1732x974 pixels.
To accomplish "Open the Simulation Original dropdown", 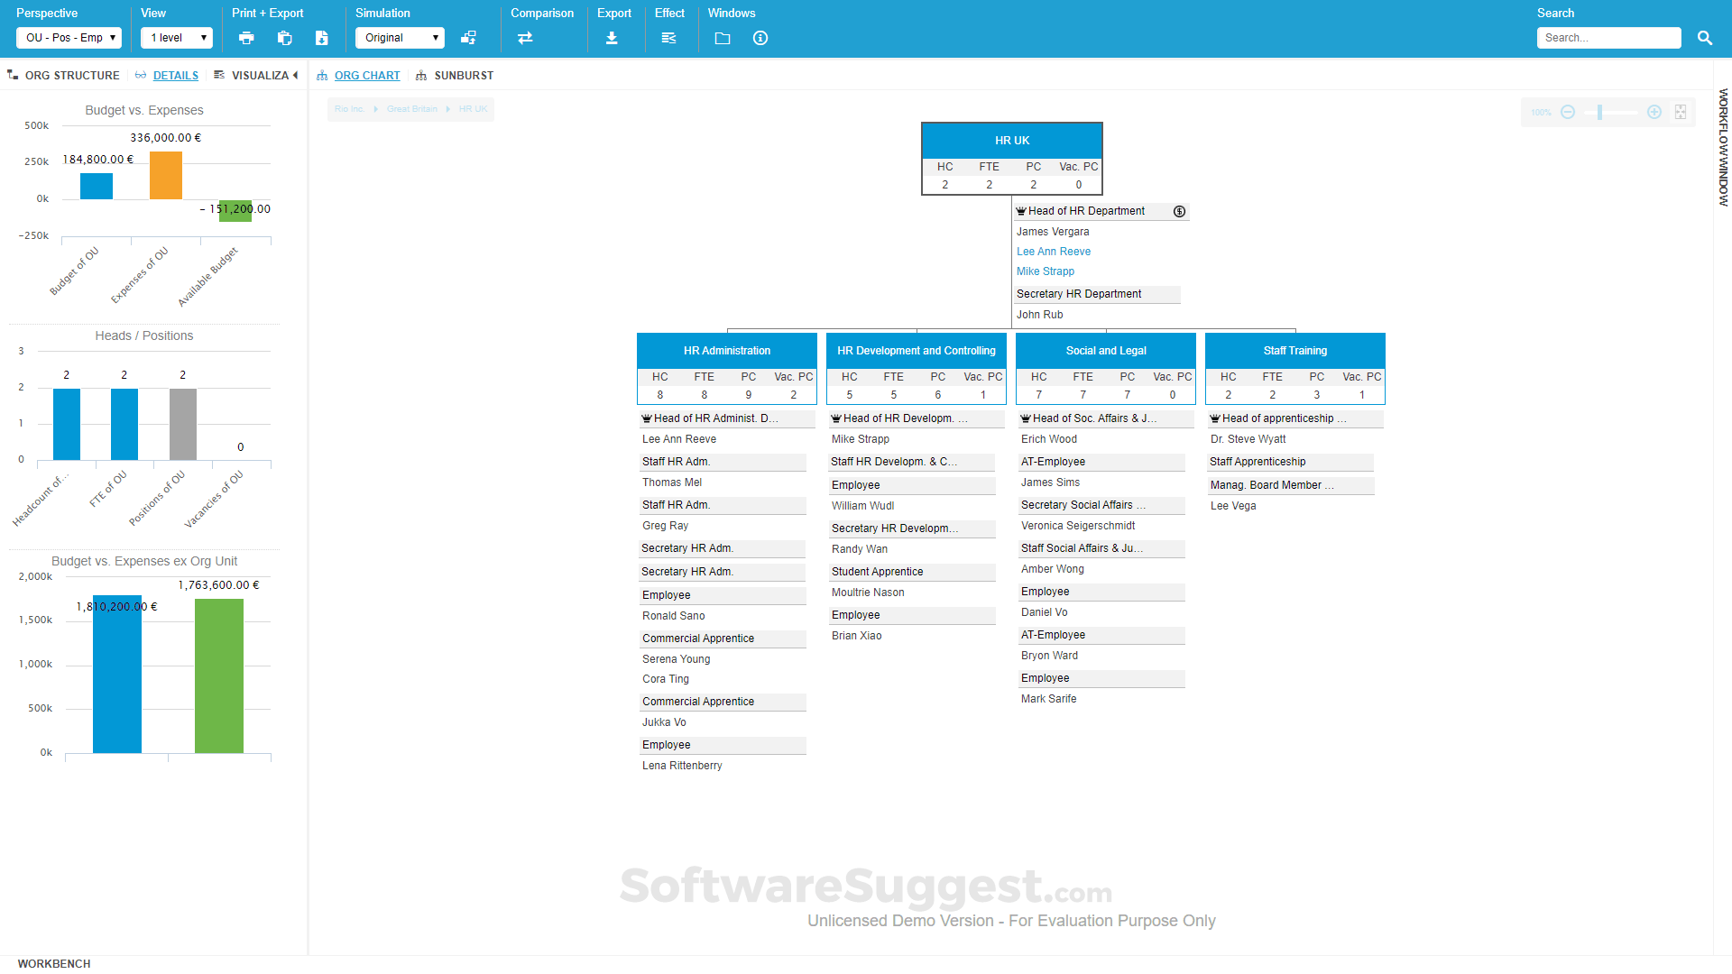I will 400,38.
